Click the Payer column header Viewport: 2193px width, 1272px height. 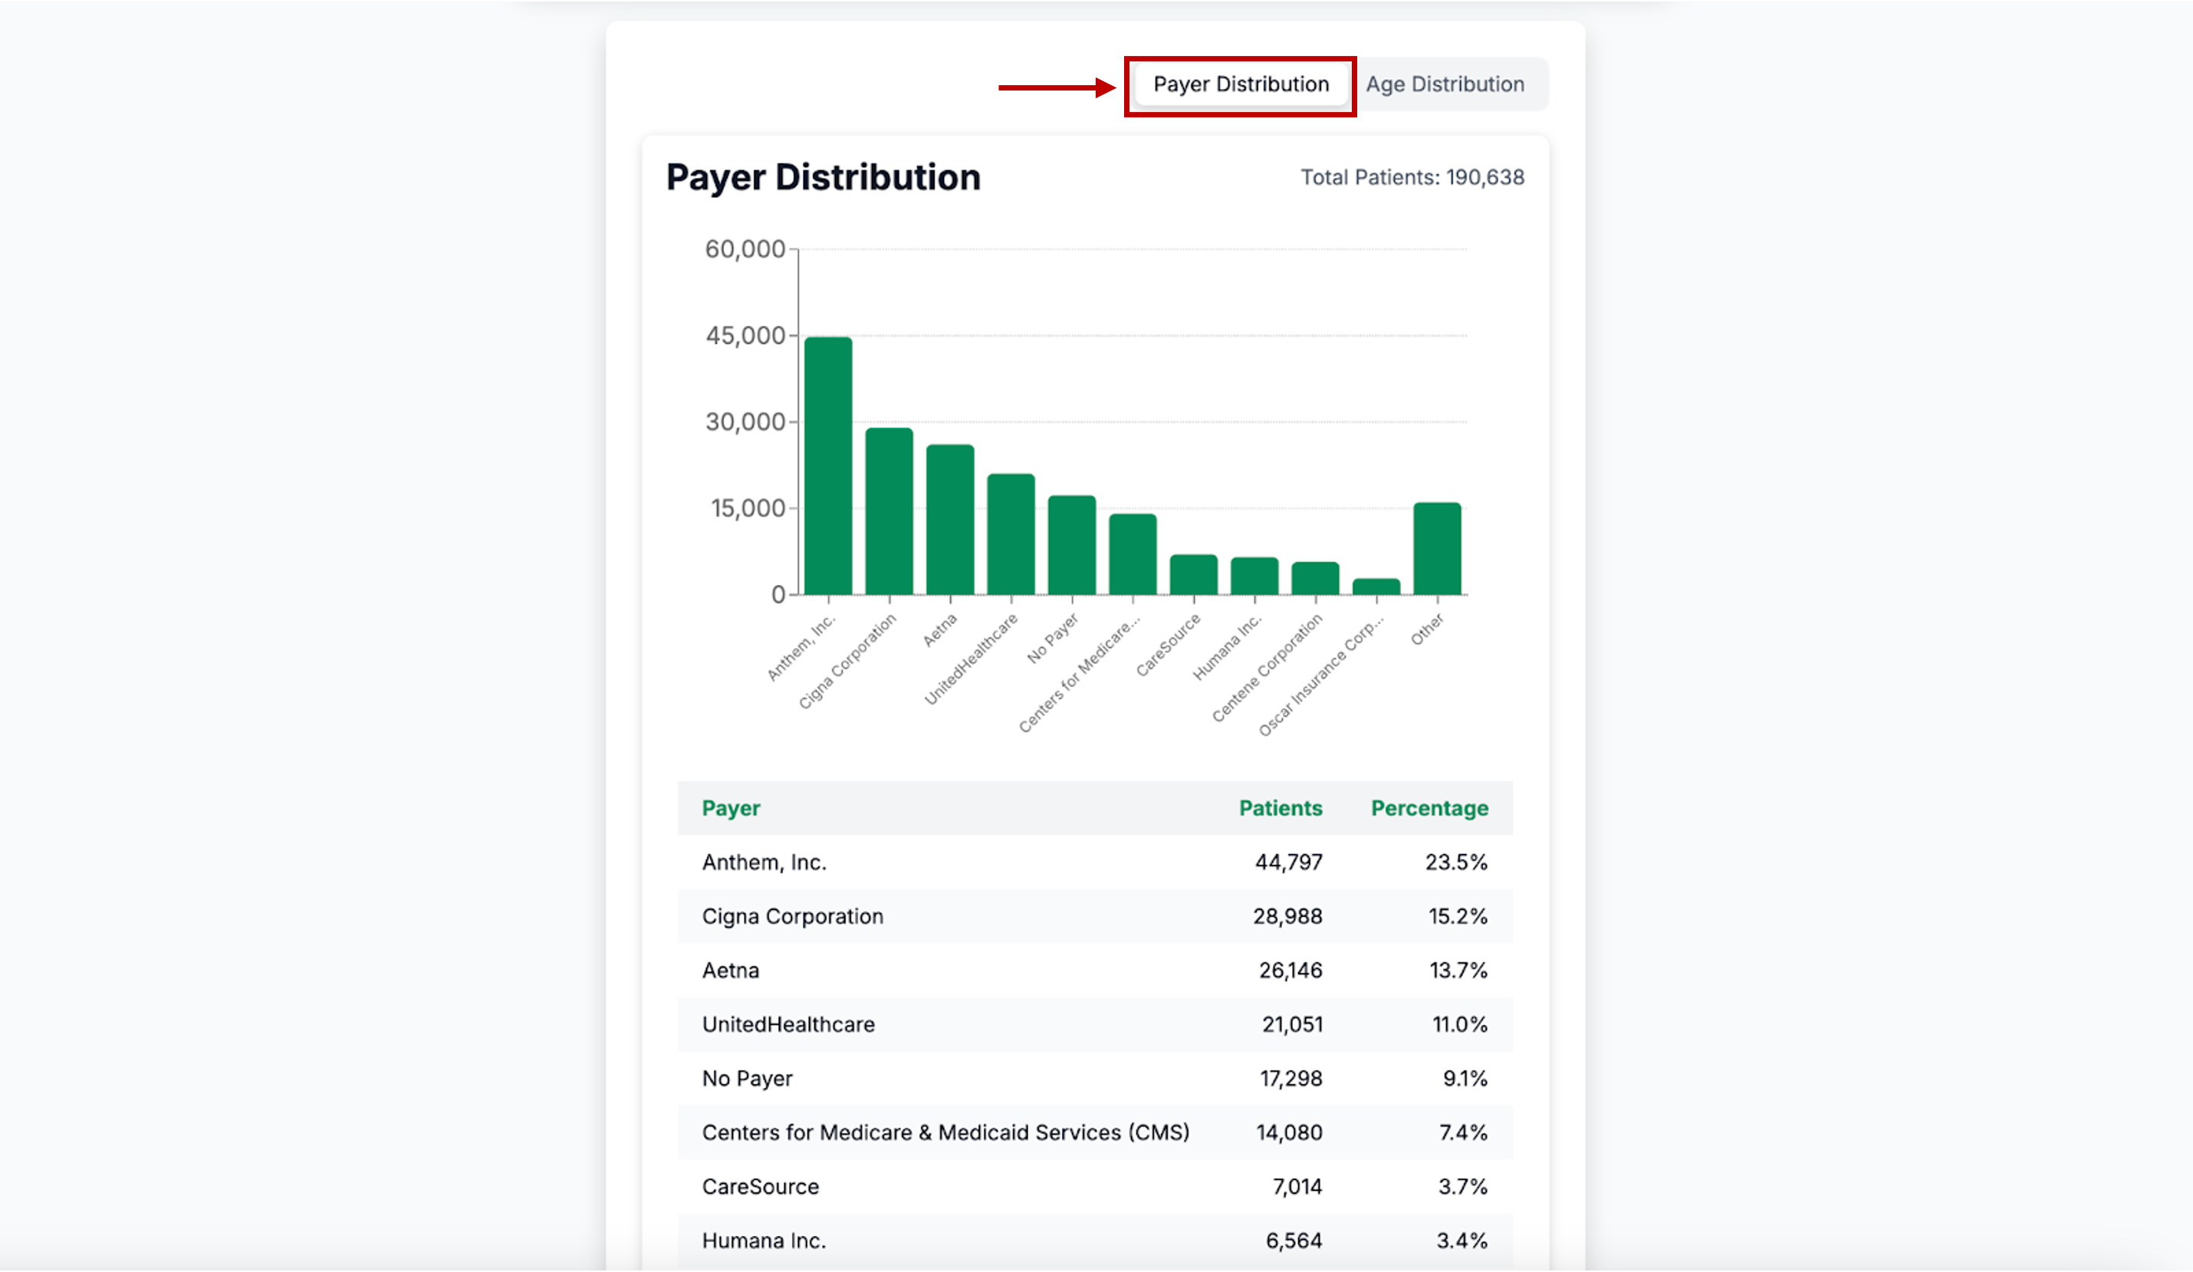(731, 808)
